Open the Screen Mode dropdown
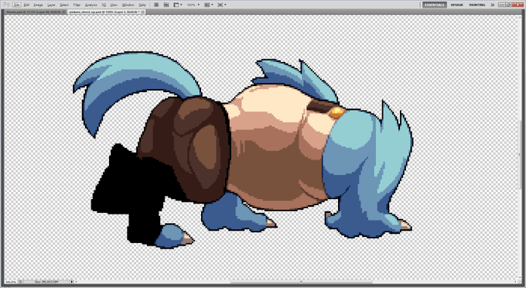This screenshot has height=288, width=526. tap(222, 5)
